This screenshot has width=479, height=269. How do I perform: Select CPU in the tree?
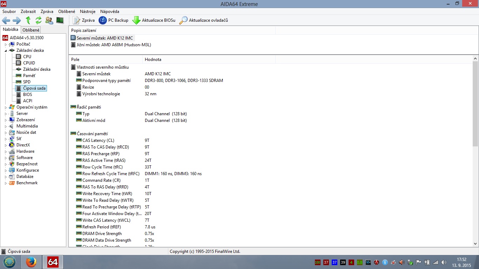[x=27, y=57]
